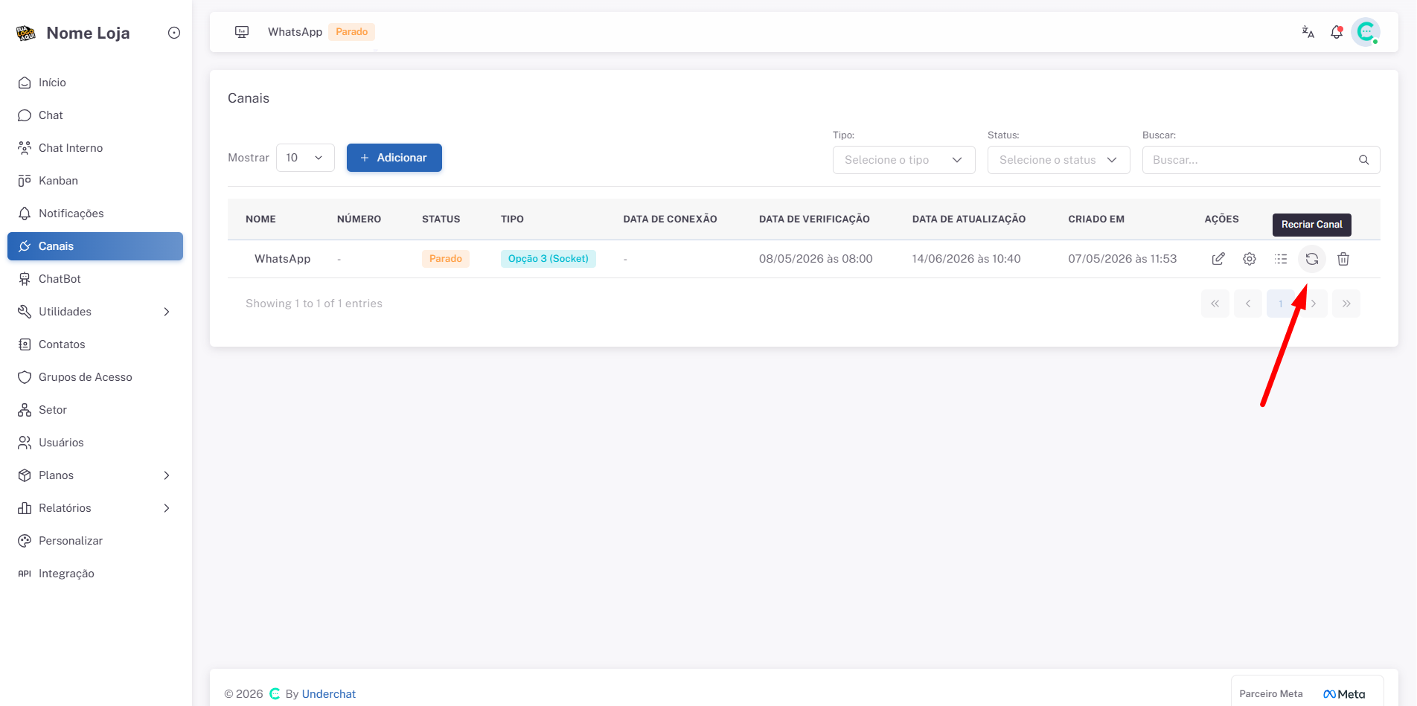1417x706 pixels.
Task: Click the Adicionar button
Action: coord(394,158)
